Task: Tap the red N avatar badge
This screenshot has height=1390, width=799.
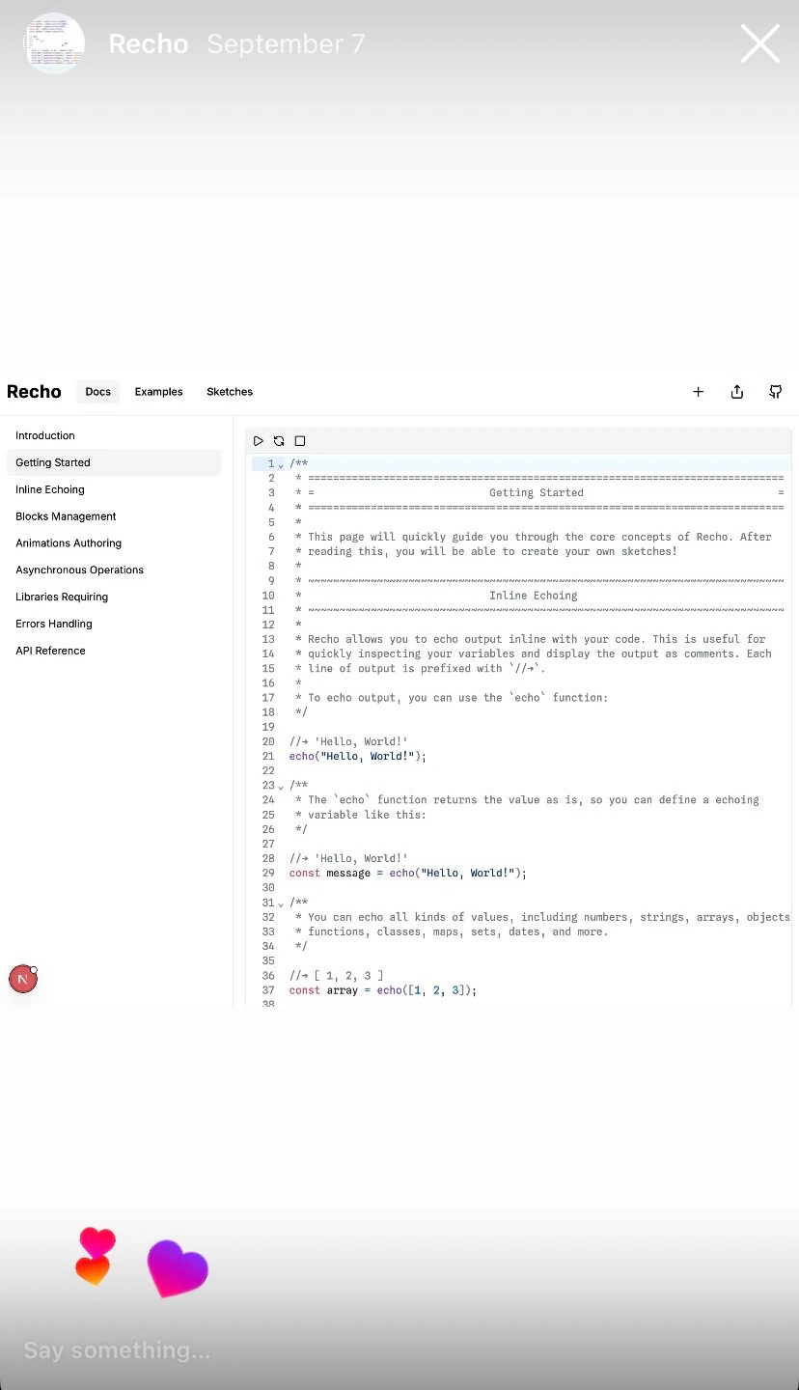Action: point(23,979)
